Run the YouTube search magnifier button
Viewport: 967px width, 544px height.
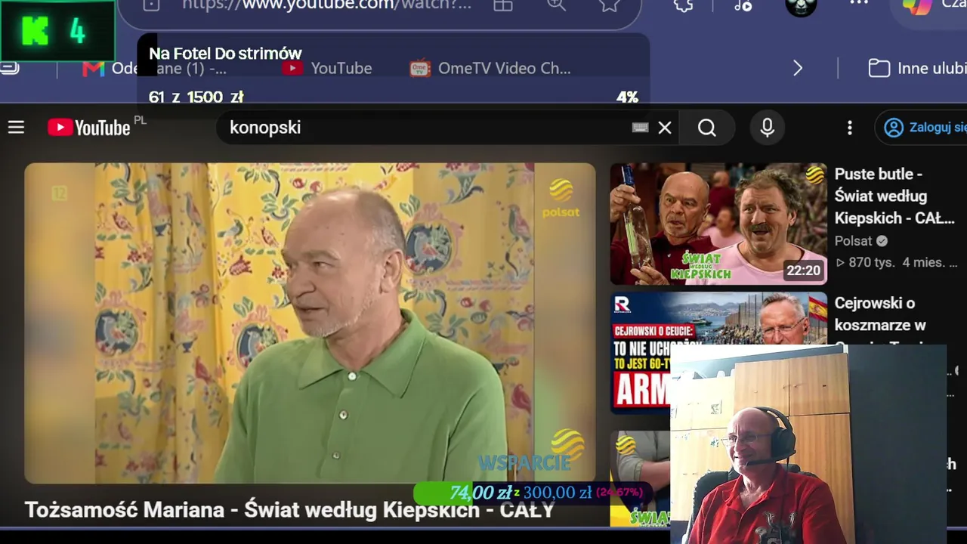tap(707, 128)
